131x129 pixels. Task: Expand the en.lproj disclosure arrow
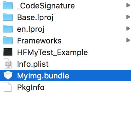click(128, 29)
